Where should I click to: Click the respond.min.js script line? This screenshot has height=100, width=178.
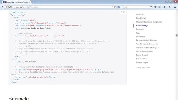pos(53,51)
